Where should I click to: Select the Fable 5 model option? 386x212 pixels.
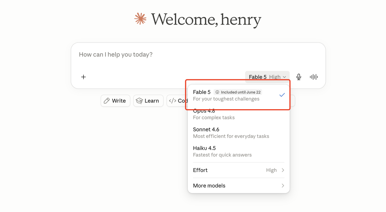pyautogui.click(x=238, y=95)
